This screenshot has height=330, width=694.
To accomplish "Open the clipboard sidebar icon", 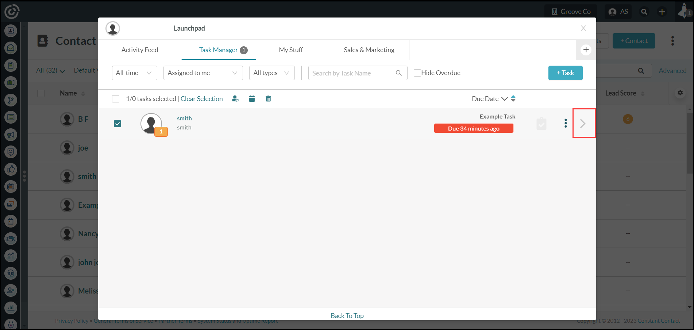I will (11, 65).
